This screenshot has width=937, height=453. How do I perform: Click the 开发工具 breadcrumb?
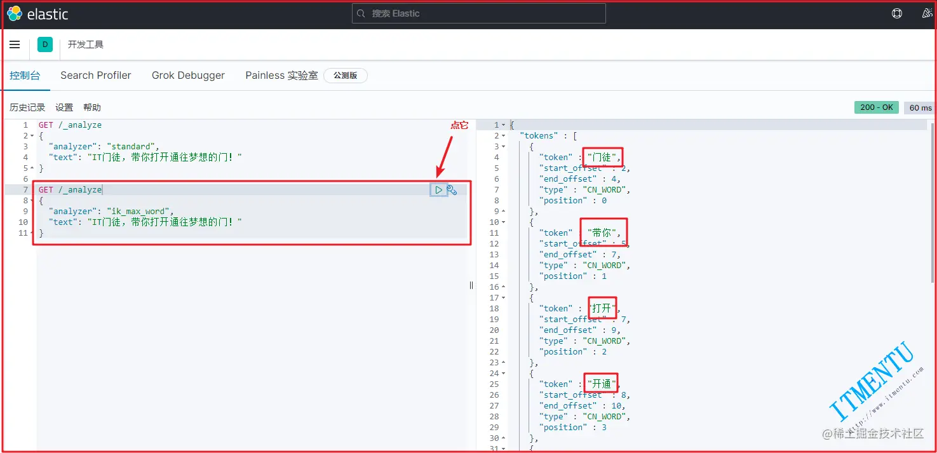[x=86, y=44]
